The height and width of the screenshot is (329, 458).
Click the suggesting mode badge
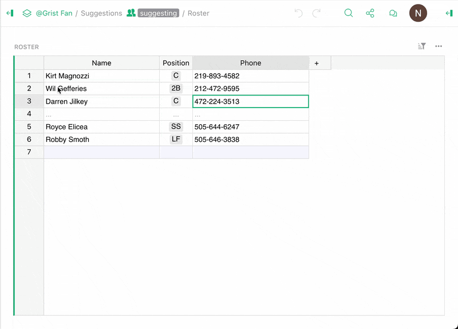point(158,13)
